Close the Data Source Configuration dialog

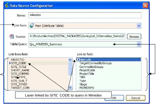pos(145,5)
